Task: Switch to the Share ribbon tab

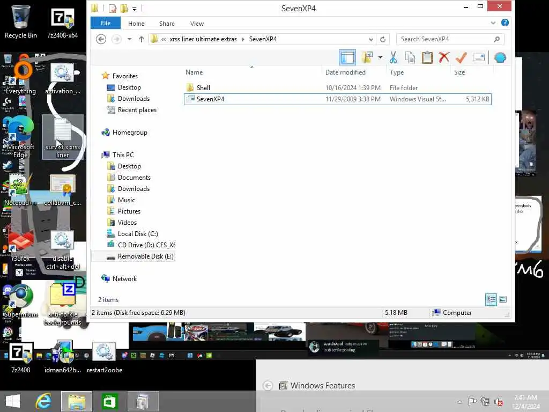Action: 167,24
